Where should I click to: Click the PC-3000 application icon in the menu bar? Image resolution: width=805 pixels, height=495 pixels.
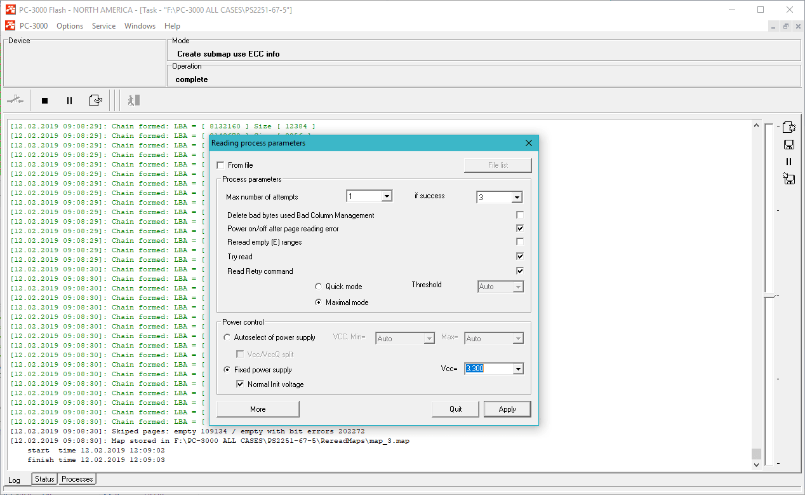tap(10, 26)
